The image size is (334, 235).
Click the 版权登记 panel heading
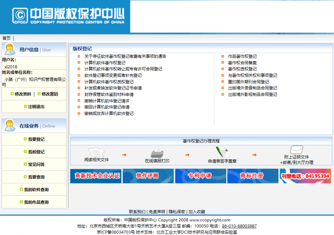pyautogui.click(x=82, y=49)
